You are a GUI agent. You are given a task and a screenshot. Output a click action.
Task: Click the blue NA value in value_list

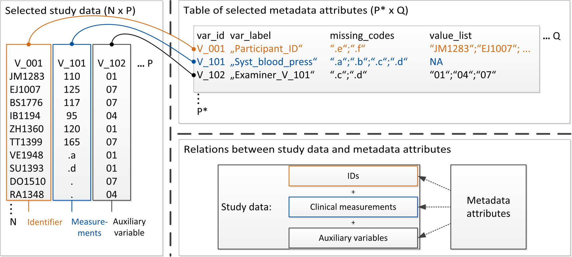coord(436,62)
